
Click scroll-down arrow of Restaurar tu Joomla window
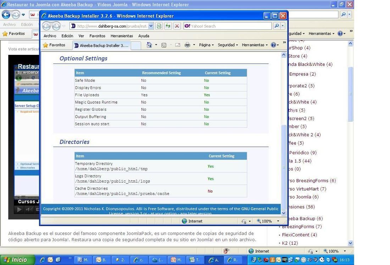350,243
